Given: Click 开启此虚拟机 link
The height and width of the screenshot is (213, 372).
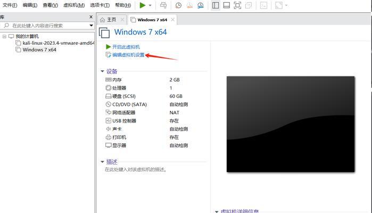Looking at the screenshot, I should click(x=126, y=47).
